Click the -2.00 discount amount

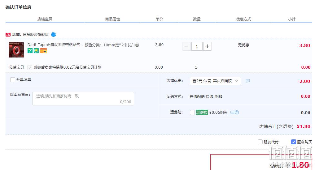[x=304, y=81]
